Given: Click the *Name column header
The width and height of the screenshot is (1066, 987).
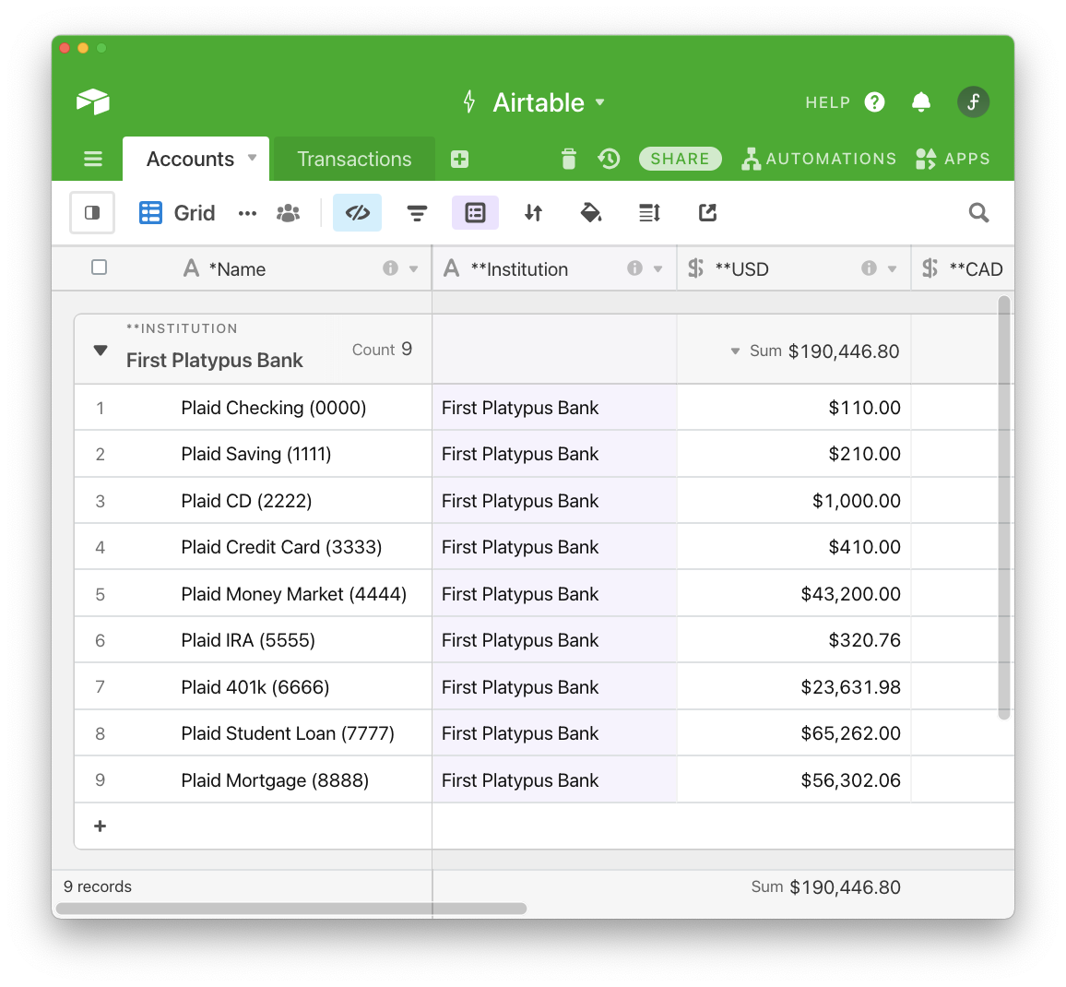Looking at the screenshot, I should (x=242, y=268).
